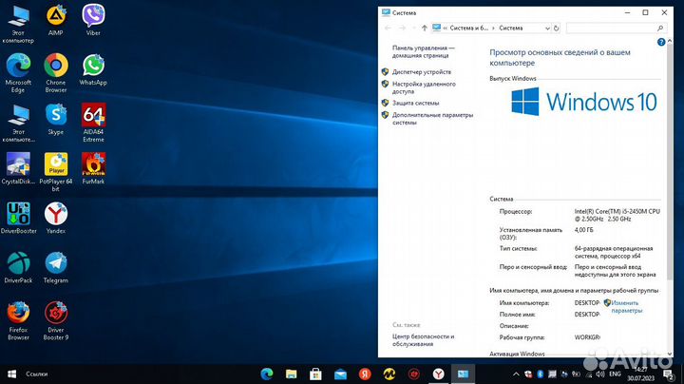The width and height of the screenshot is (684, 384).
Task: Open Microsoft Store from the taskbar
Action: point(315,374)
